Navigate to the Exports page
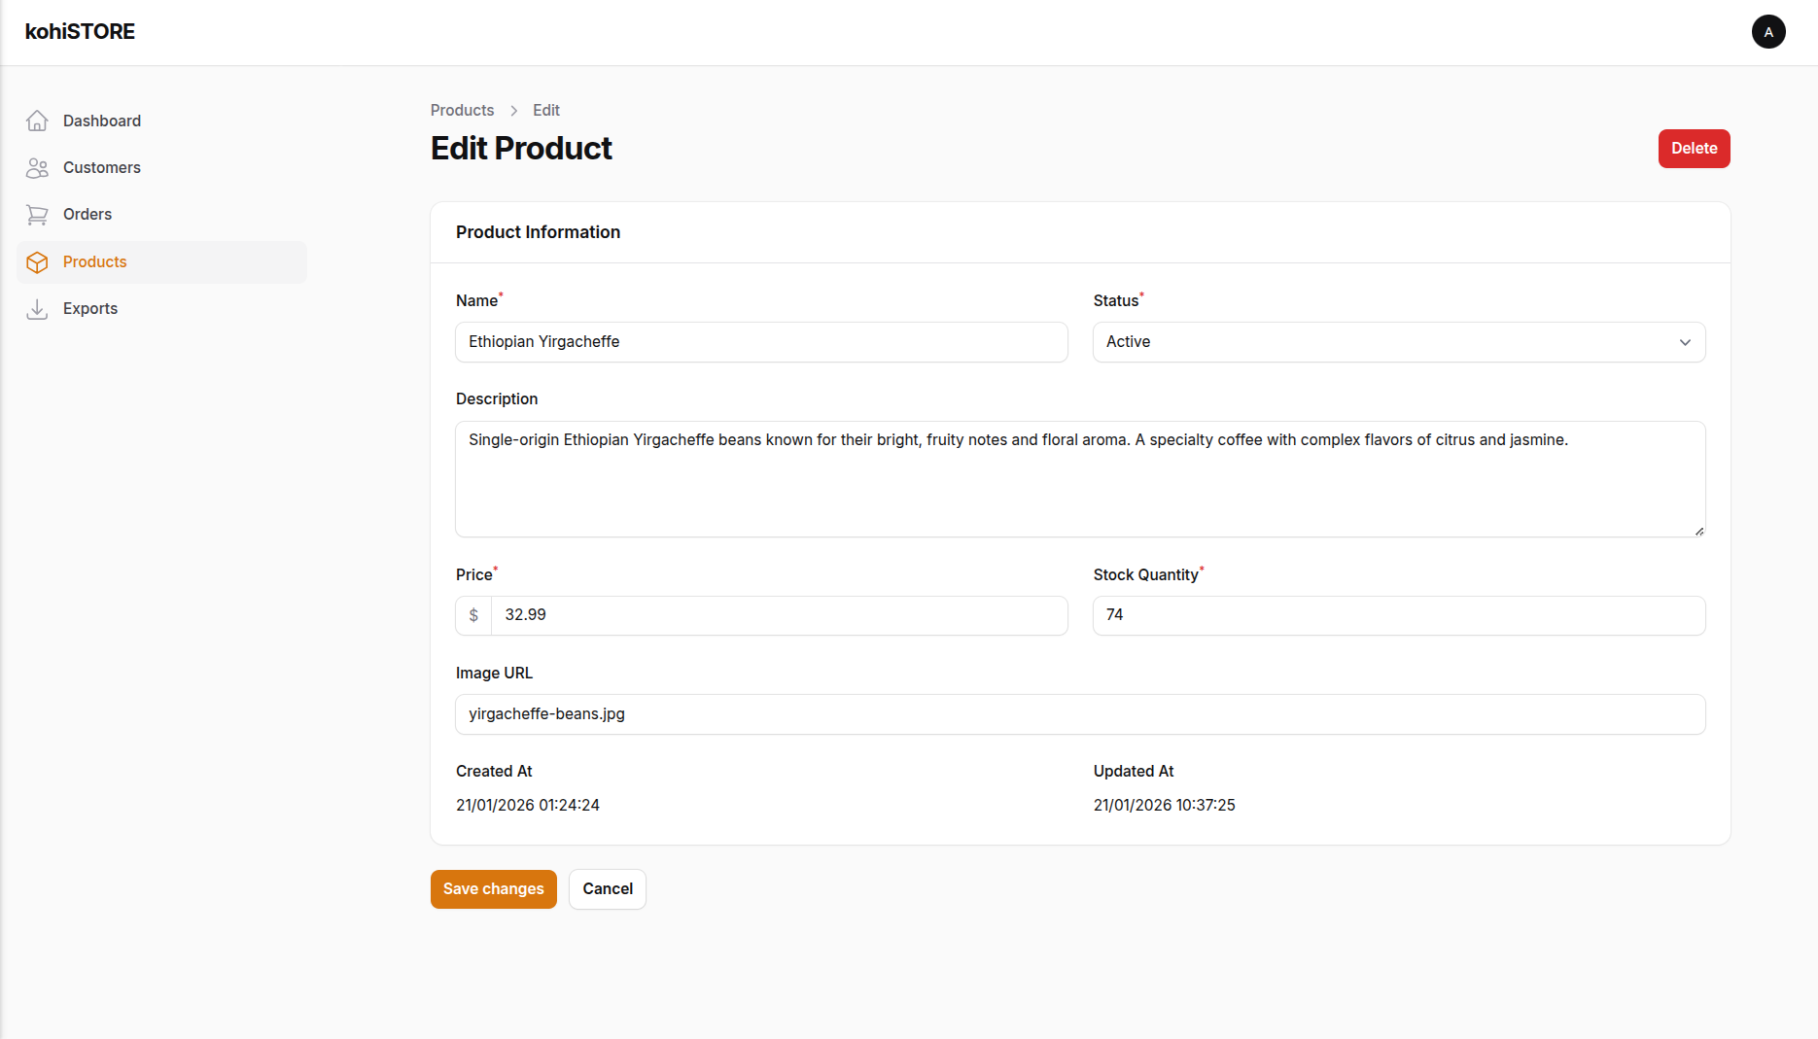1818x1039 pixels. (90, 309)
